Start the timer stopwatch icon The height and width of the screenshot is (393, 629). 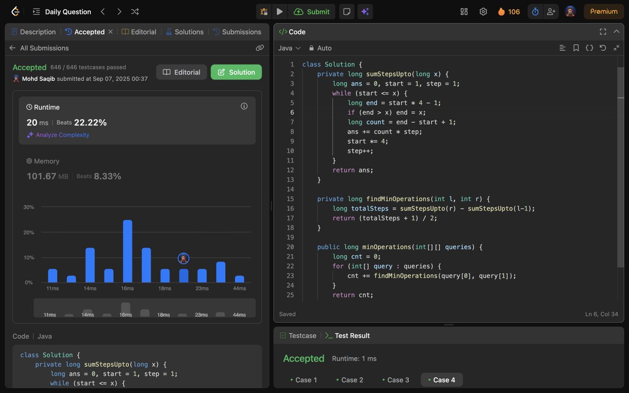535,12
